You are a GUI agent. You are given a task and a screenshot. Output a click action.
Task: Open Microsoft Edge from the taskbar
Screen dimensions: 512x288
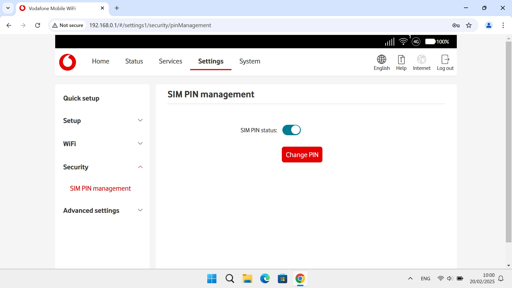[265, 279]
